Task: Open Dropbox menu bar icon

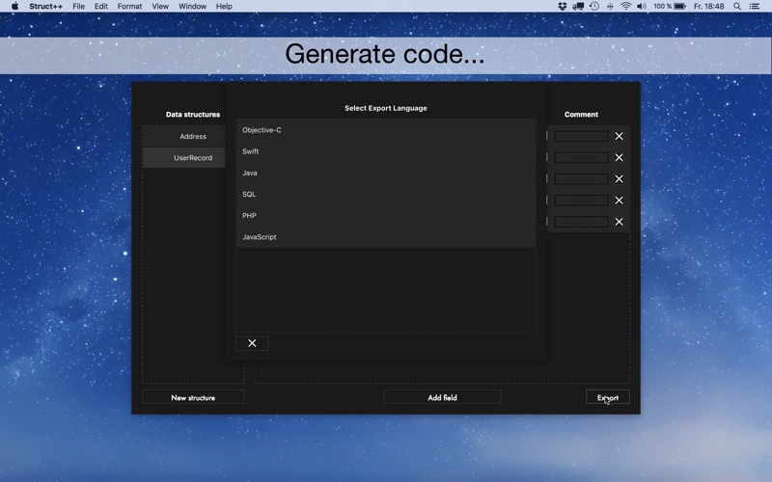Action: coord(563,7)
